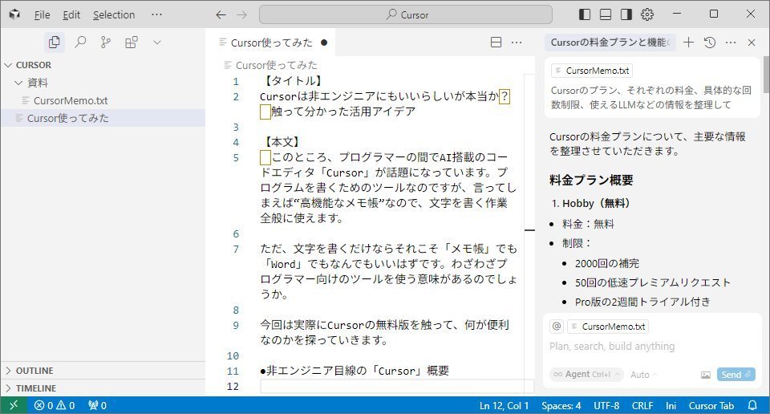
Task: Open the File menu
Action: [x=42, y=14]
